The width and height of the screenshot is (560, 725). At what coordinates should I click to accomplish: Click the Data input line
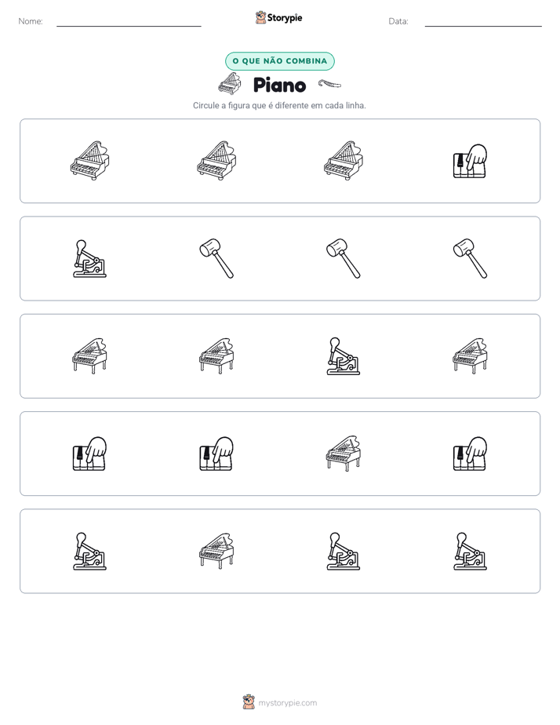[483, 22]
